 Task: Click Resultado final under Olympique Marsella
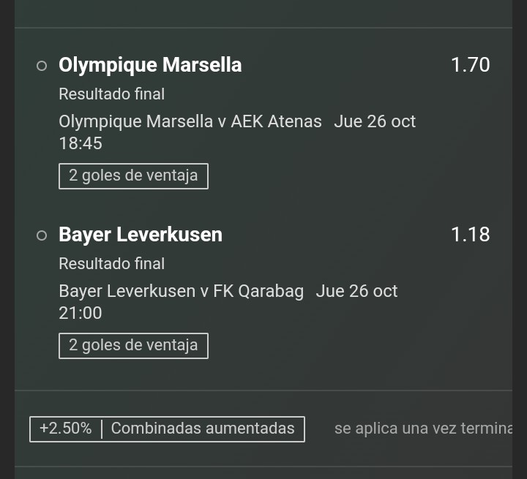click(111, 94)
